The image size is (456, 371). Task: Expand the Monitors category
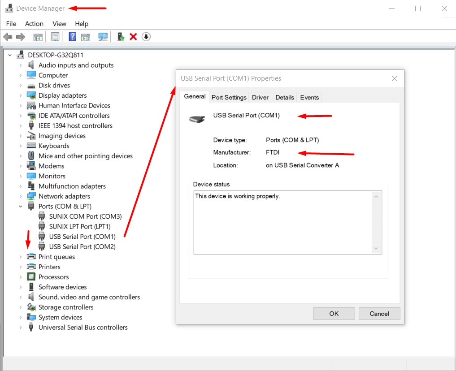pos(20,176)
